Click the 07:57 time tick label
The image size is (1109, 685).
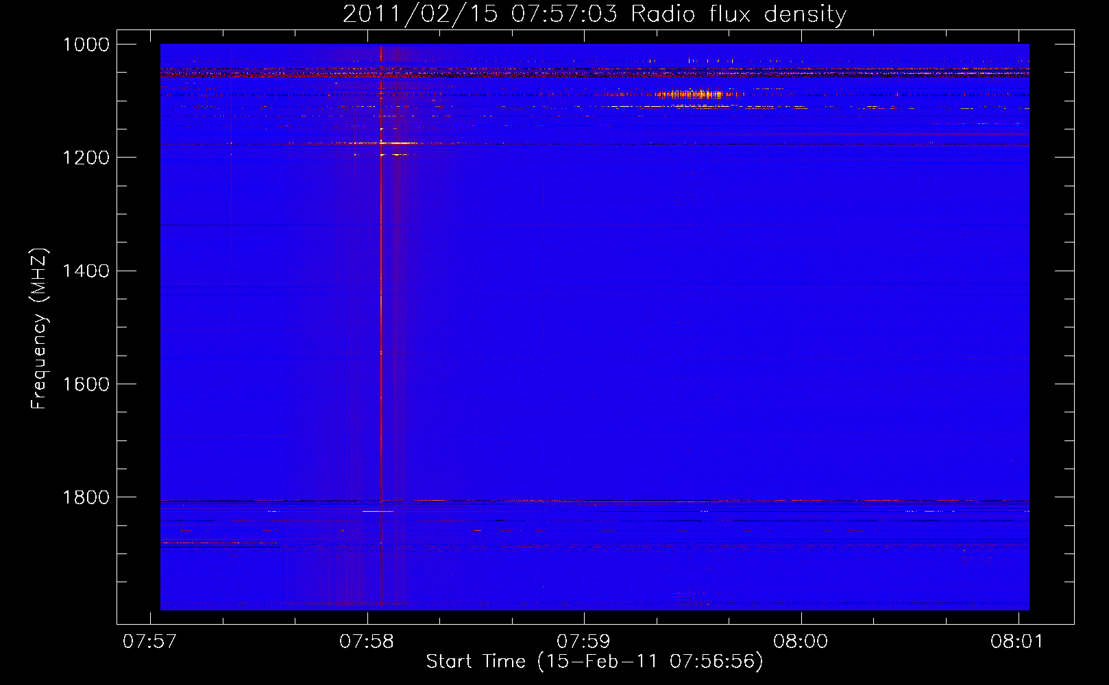point(149,641)
